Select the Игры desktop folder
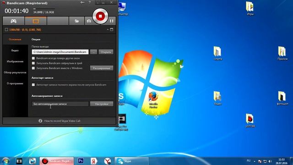293x165 pixels. click(x=250, y=8)
